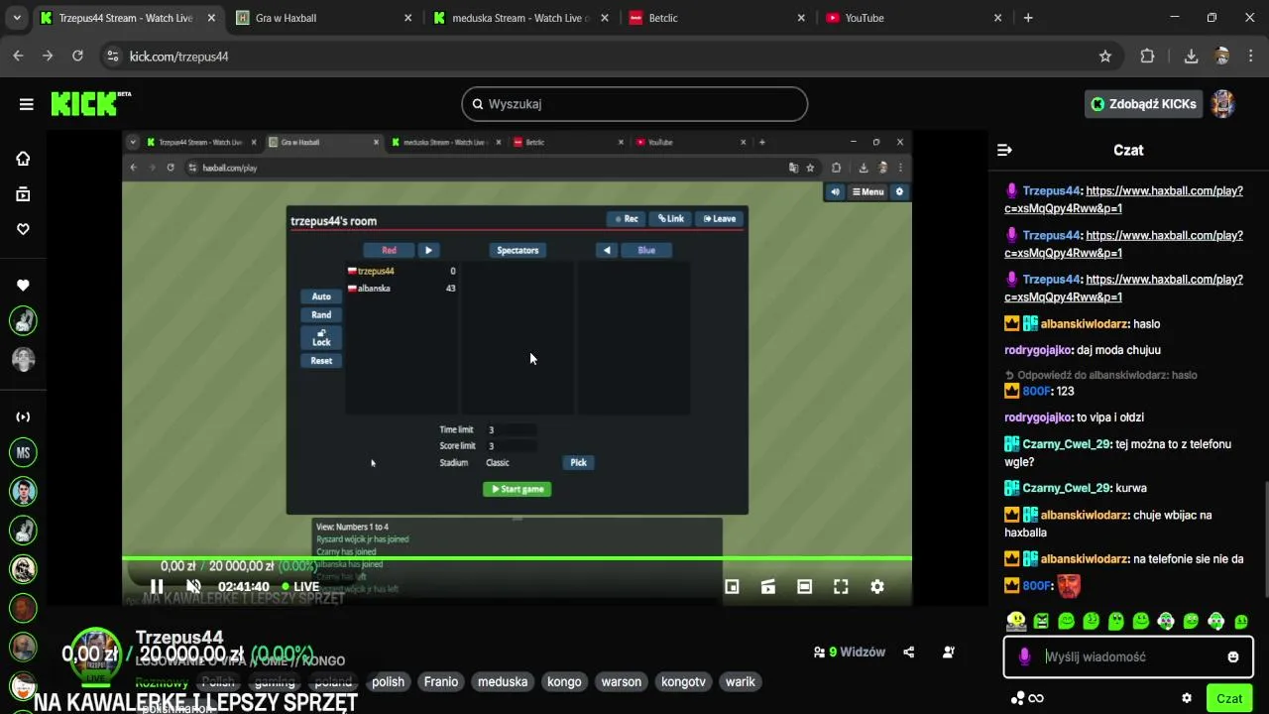The width and height of the screenshot is (1269, 714).
Task: Send the message with Czat button
Action: 1229,698
